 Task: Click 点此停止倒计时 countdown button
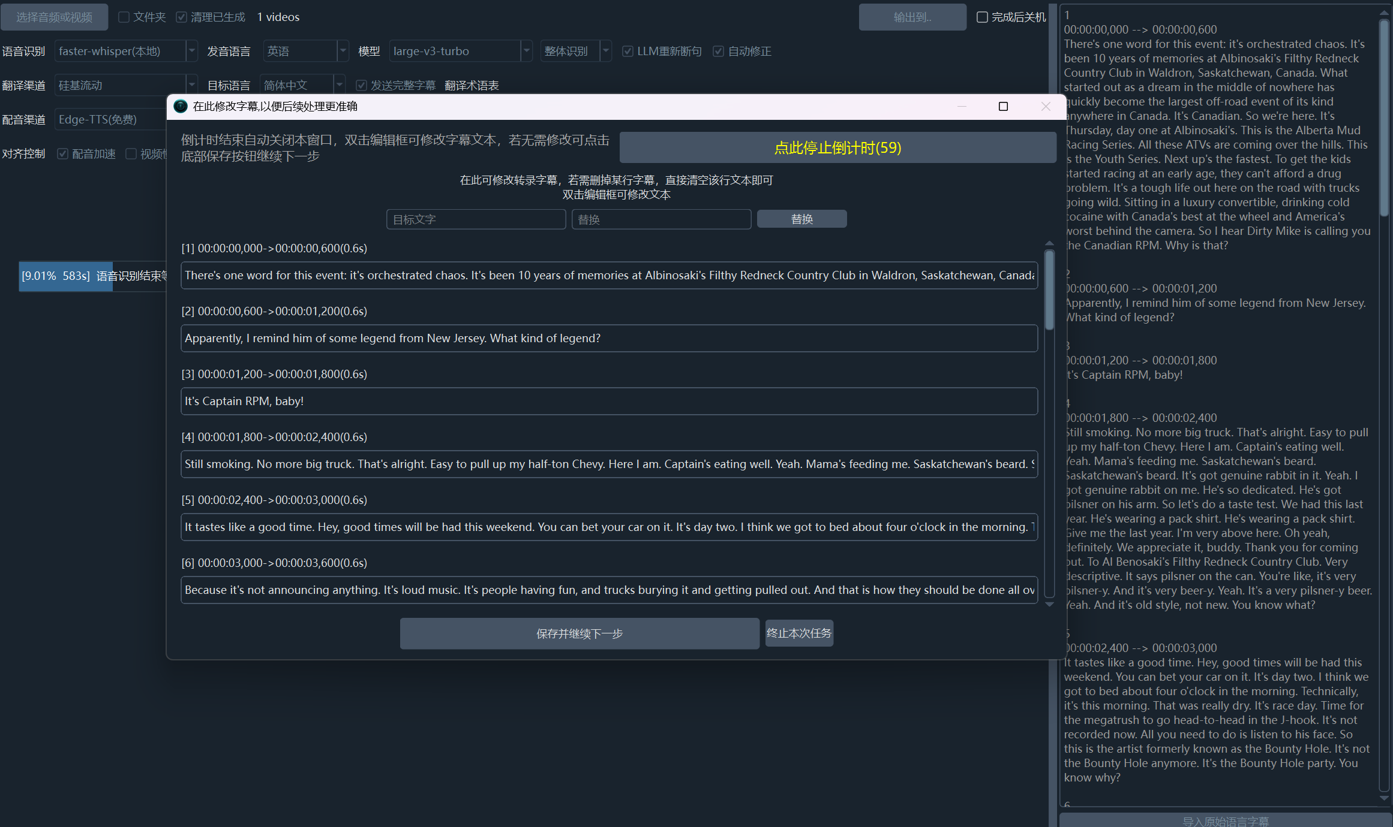837,147
